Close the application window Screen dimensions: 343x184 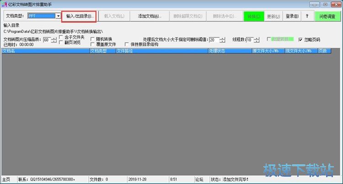tap(336, 5)
